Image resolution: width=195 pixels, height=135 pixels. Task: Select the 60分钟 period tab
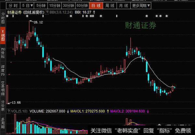(82, 6)
